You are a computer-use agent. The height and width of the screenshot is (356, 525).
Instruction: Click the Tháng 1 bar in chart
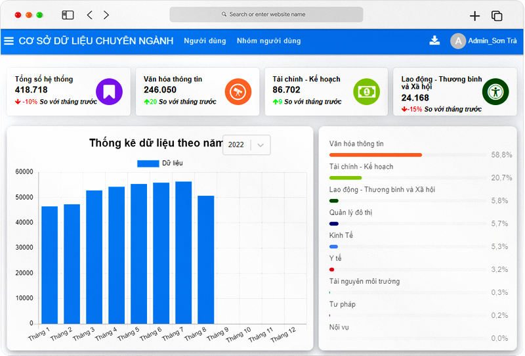coord(50,265)
